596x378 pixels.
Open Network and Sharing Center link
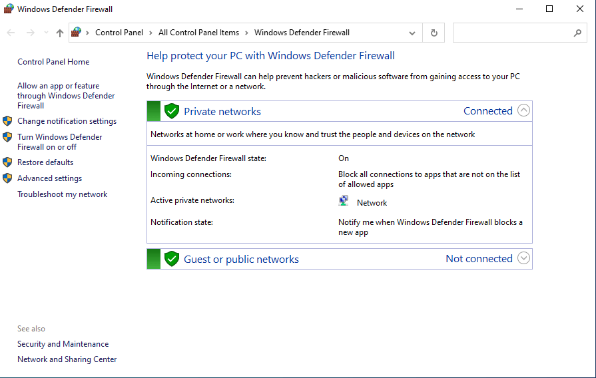67,359
